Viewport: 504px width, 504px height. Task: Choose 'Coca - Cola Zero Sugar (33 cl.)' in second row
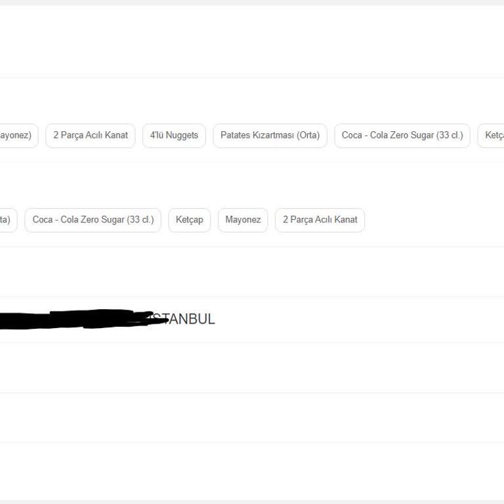pos(93,220)
